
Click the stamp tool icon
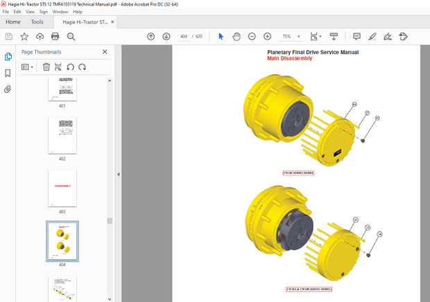pos(404,37)
